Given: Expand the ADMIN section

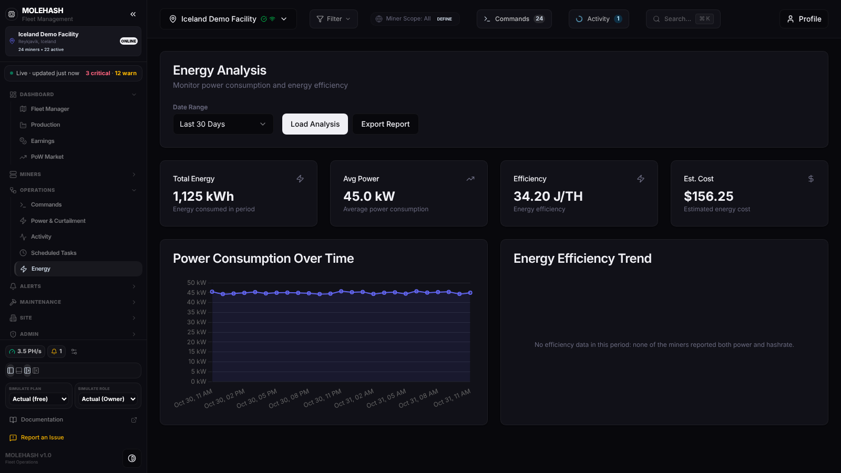Looking at the screenshot, I should [x=74, y=334].
